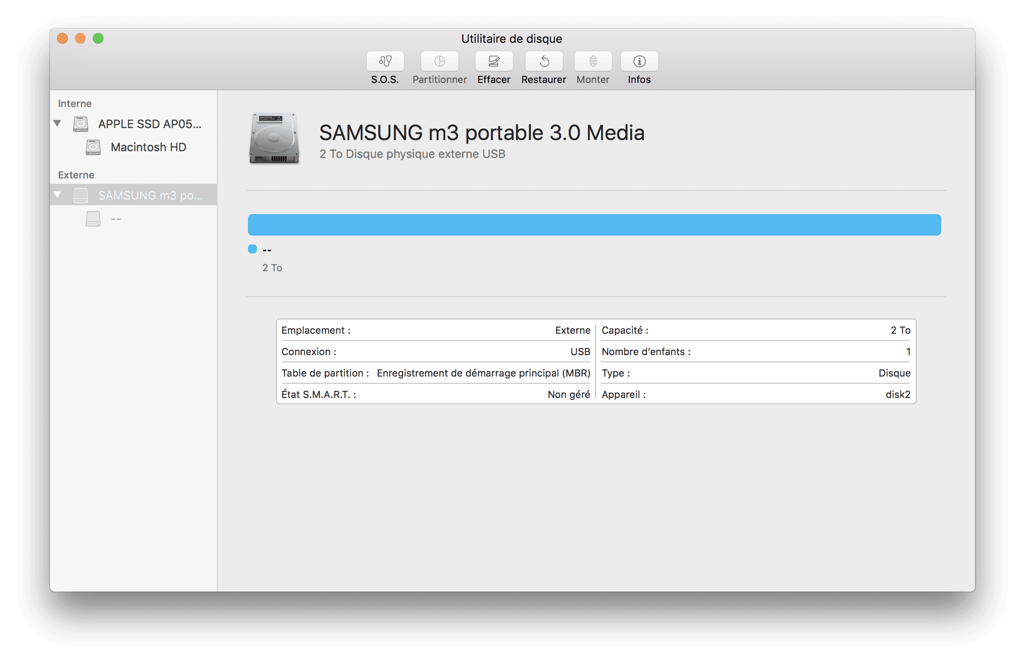Viewport: 1025px width, 663px height.
Task: Click the Restaurer restore icon
Action: pyautogui.click(x=544, y=61)
